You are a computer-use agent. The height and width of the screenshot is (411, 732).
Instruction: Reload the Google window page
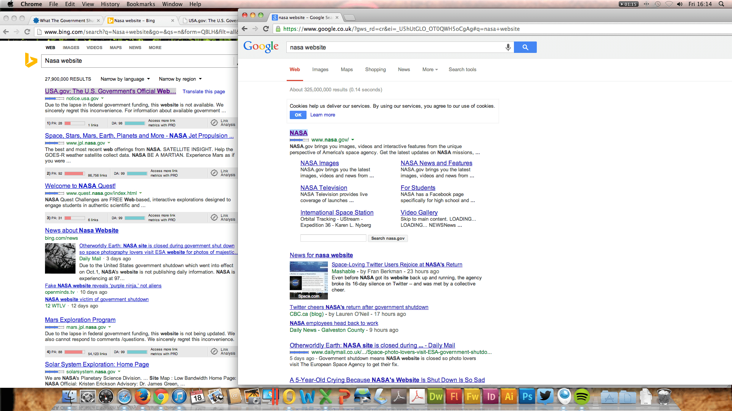point(266,29)
